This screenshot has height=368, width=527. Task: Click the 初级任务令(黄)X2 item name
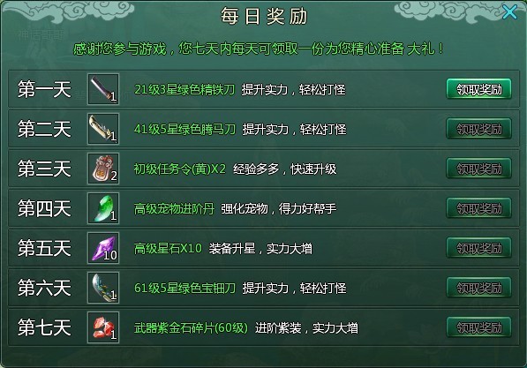(180, 169)
